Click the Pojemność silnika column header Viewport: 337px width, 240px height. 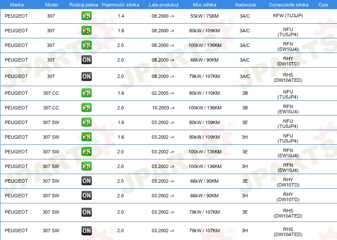pyautogui.click(x=120, y=5)
